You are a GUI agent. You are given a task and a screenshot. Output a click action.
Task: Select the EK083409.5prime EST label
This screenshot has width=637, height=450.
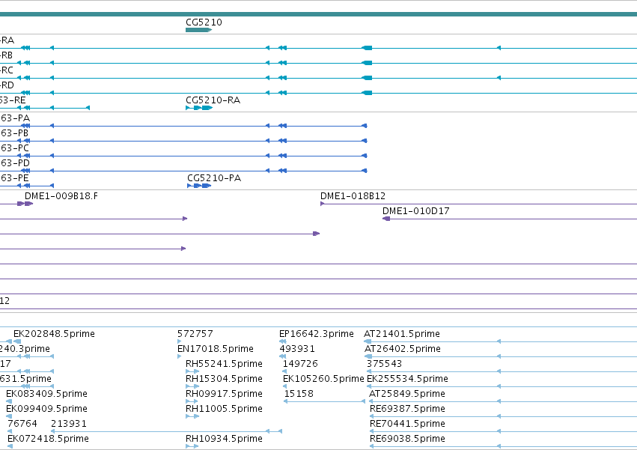46,394
